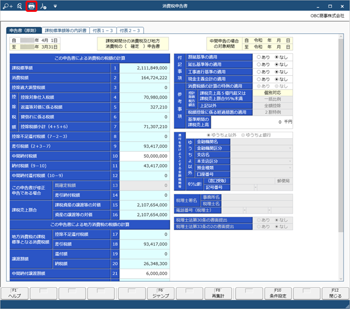Image resolution: width=350 pixels, height=309 pixels.
Task: Select なし for 工事進行基準の適用
Action: click(x=276, y=72)
